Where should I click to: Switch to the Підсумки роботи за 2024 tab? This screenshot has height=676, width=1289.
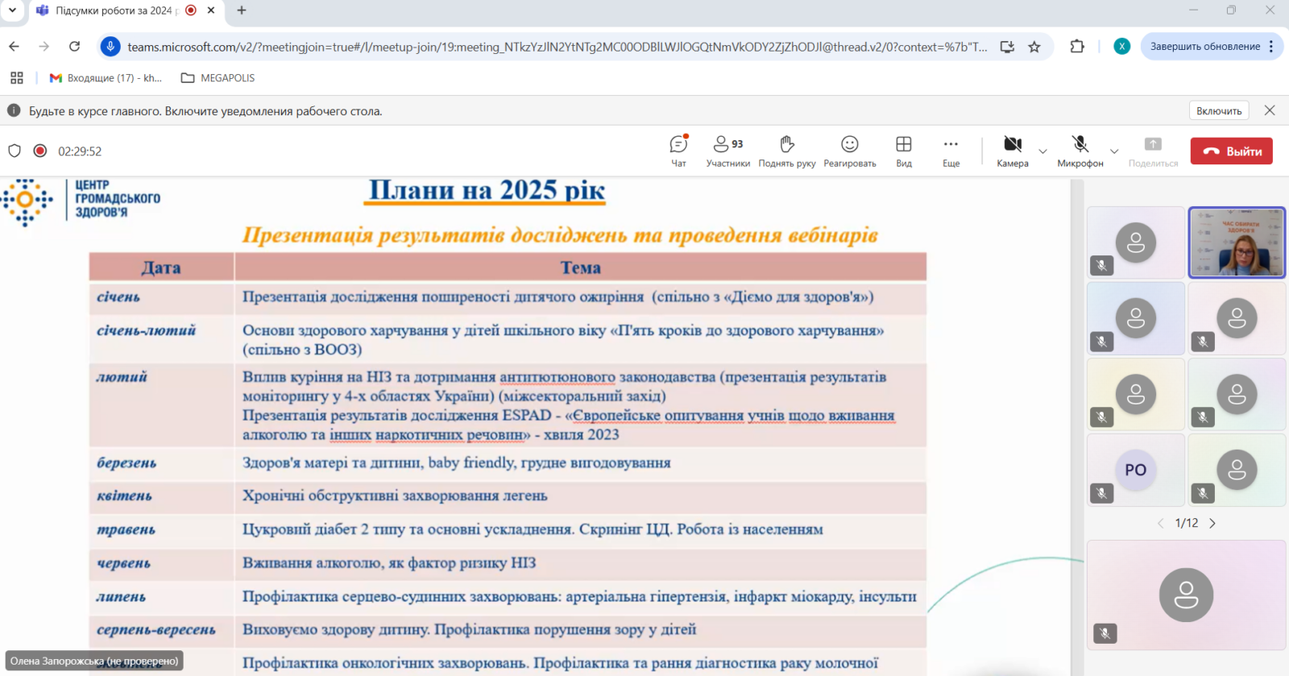coord(113,10)
